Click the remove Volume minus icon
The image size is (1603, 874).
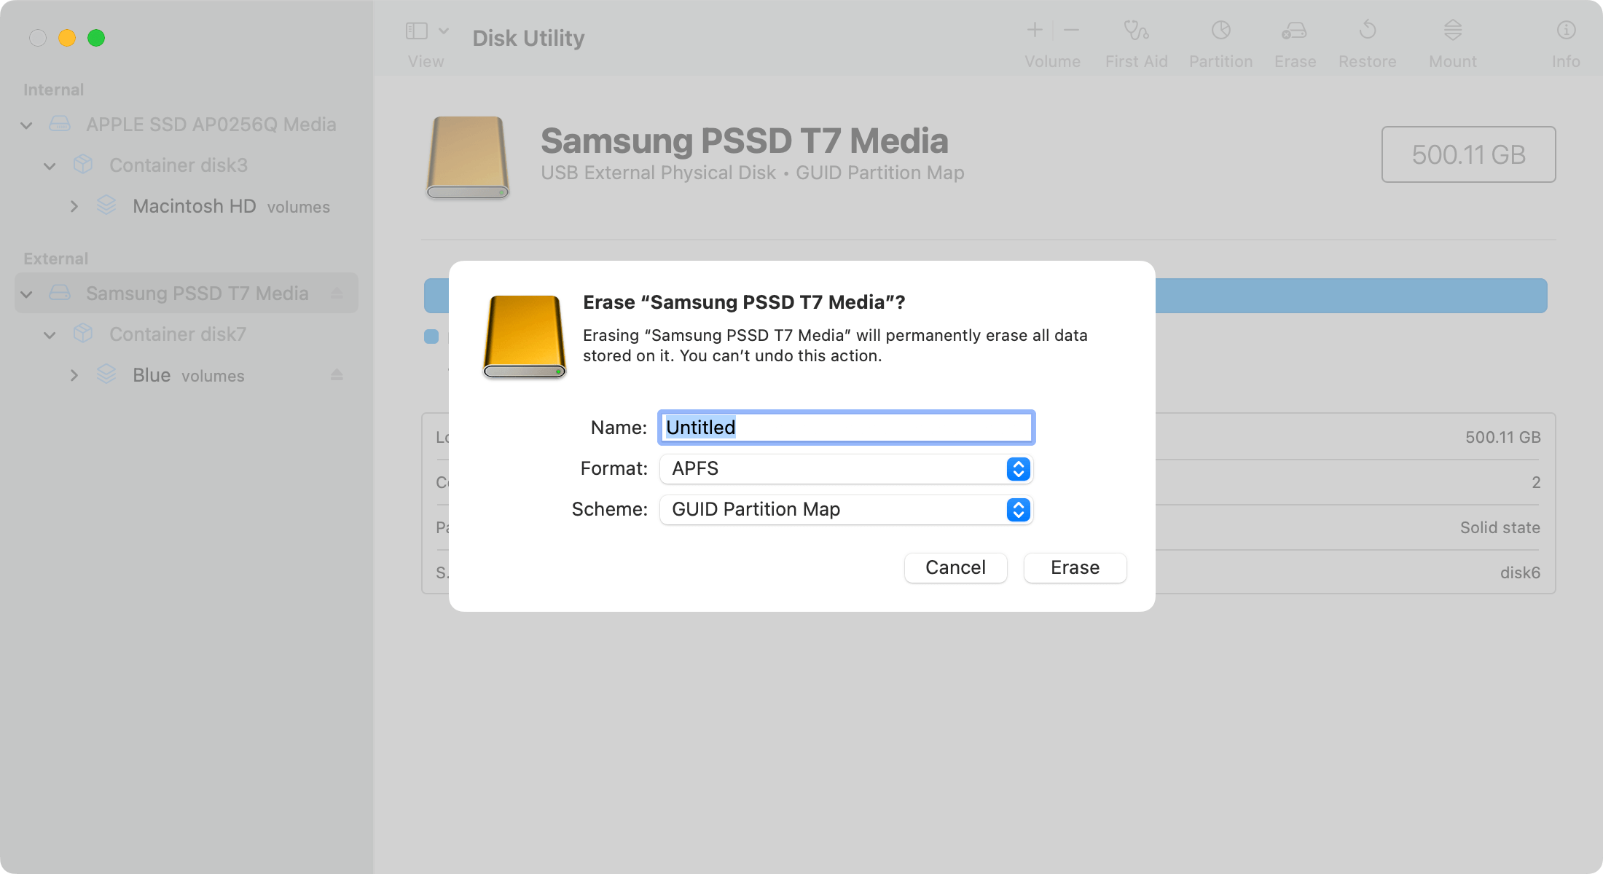coord(1070,29)
